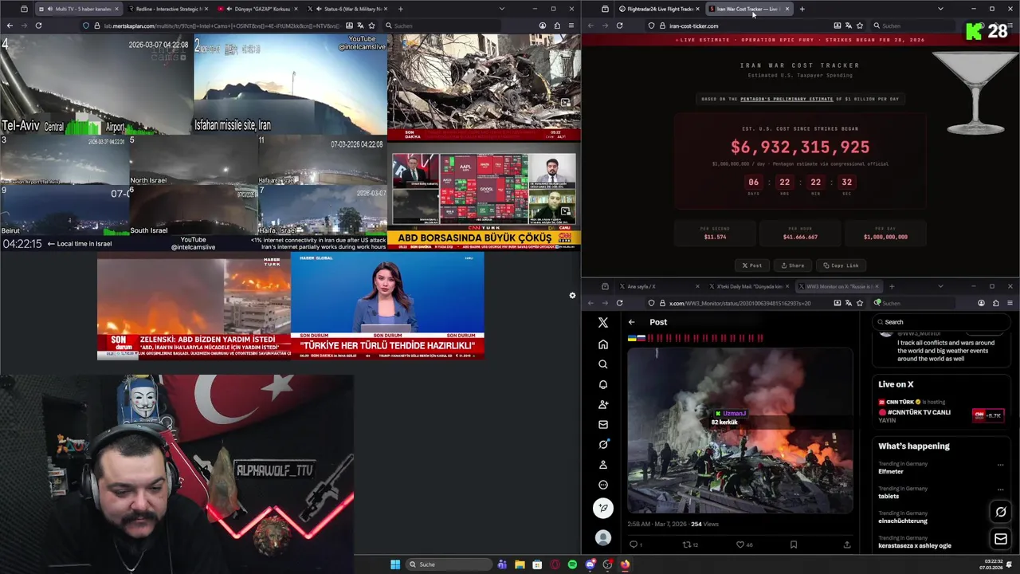The image size is (1020, 574).
Task: Open X messages envelope in sidebar
Action: (x=603, y=424)
